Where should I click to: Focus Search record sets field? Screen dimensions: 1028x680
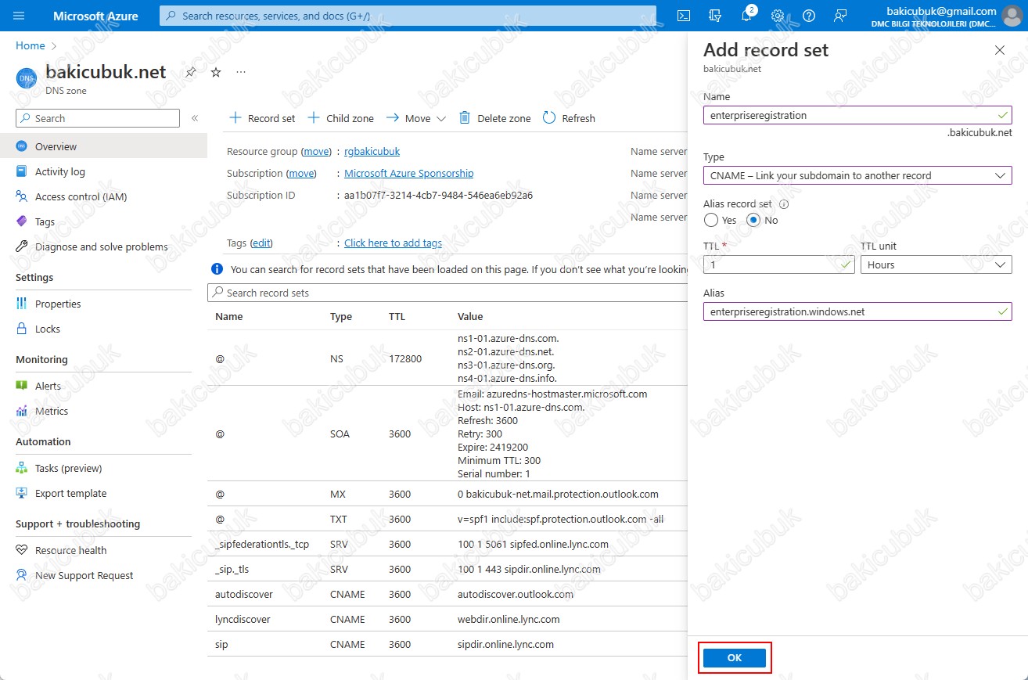pos(448,293)
